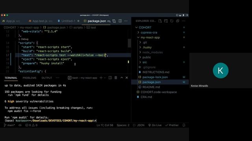This screenshot has width=252, height=141.
Task: Expand the .git folder
Action: (x=145, y=42)
